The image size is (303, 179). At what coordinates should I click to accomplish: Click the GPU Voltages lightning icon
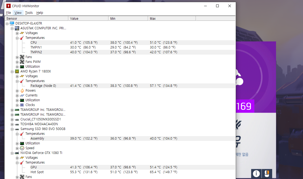(x=22, y=158)
